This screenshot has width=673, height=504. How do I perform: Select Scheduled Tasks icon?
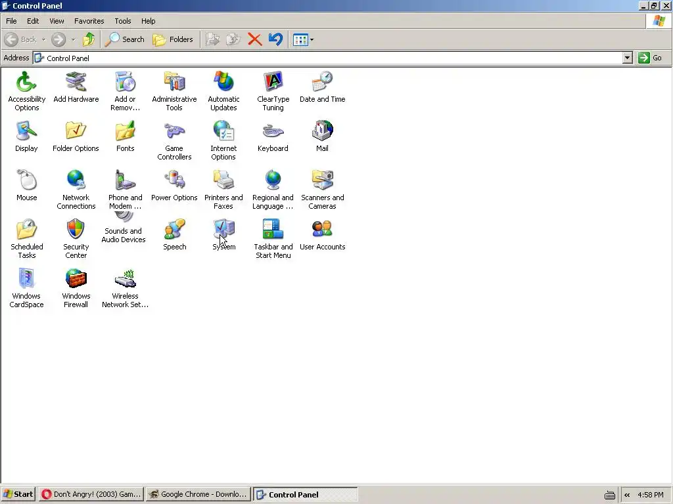pos(26,229)
